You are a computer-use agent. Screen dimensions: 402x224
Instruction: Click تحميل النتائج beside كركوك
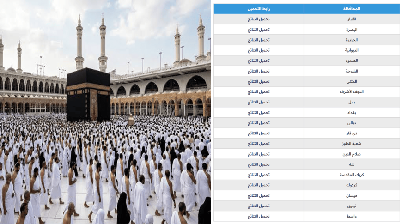[x=258, y=185]
